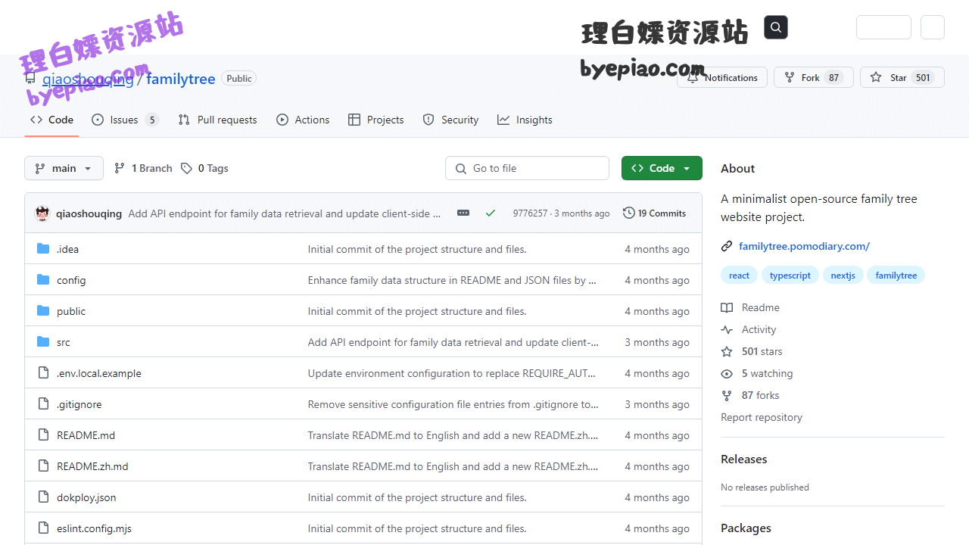Click the file icon next to .env.local.example
Screen dimensions: 969x545
click(43, 373)
